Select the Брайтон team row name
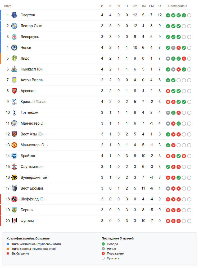Viewport: 199px width, 268px height. pos(28,156)
